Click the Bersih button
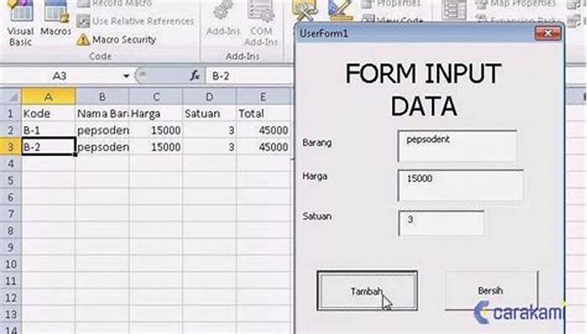 point(491,291)
